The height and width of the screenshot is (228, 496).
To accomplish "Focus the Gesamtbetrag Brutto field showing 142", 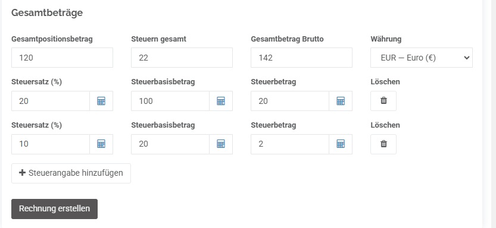I will click(301, 58).
